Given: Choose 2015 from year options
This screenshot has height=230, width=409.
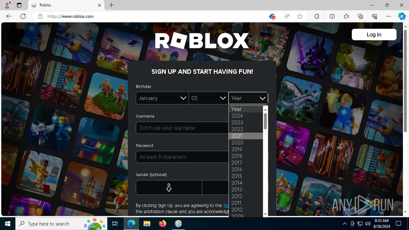Looking at the screenshot, I should (x=246, y=176).
